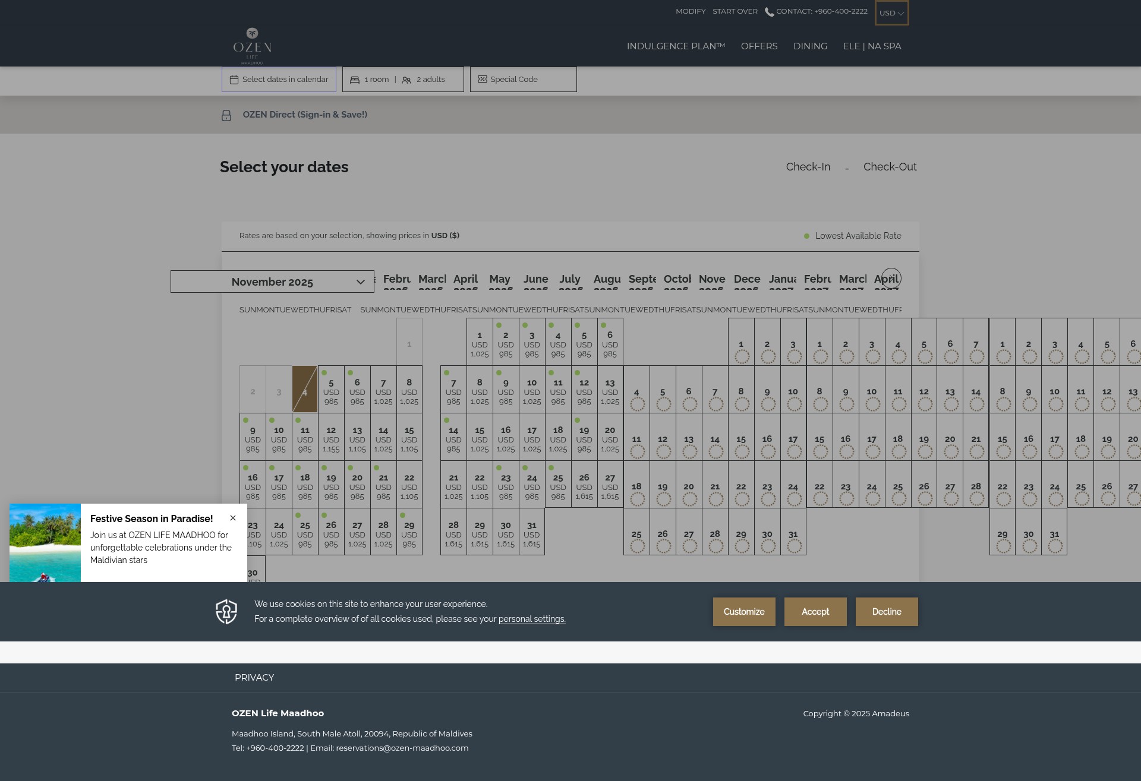Viewport: 1141px width, 781px height.
Task: Click the reservations email address in footer
Action: (402, 748)
